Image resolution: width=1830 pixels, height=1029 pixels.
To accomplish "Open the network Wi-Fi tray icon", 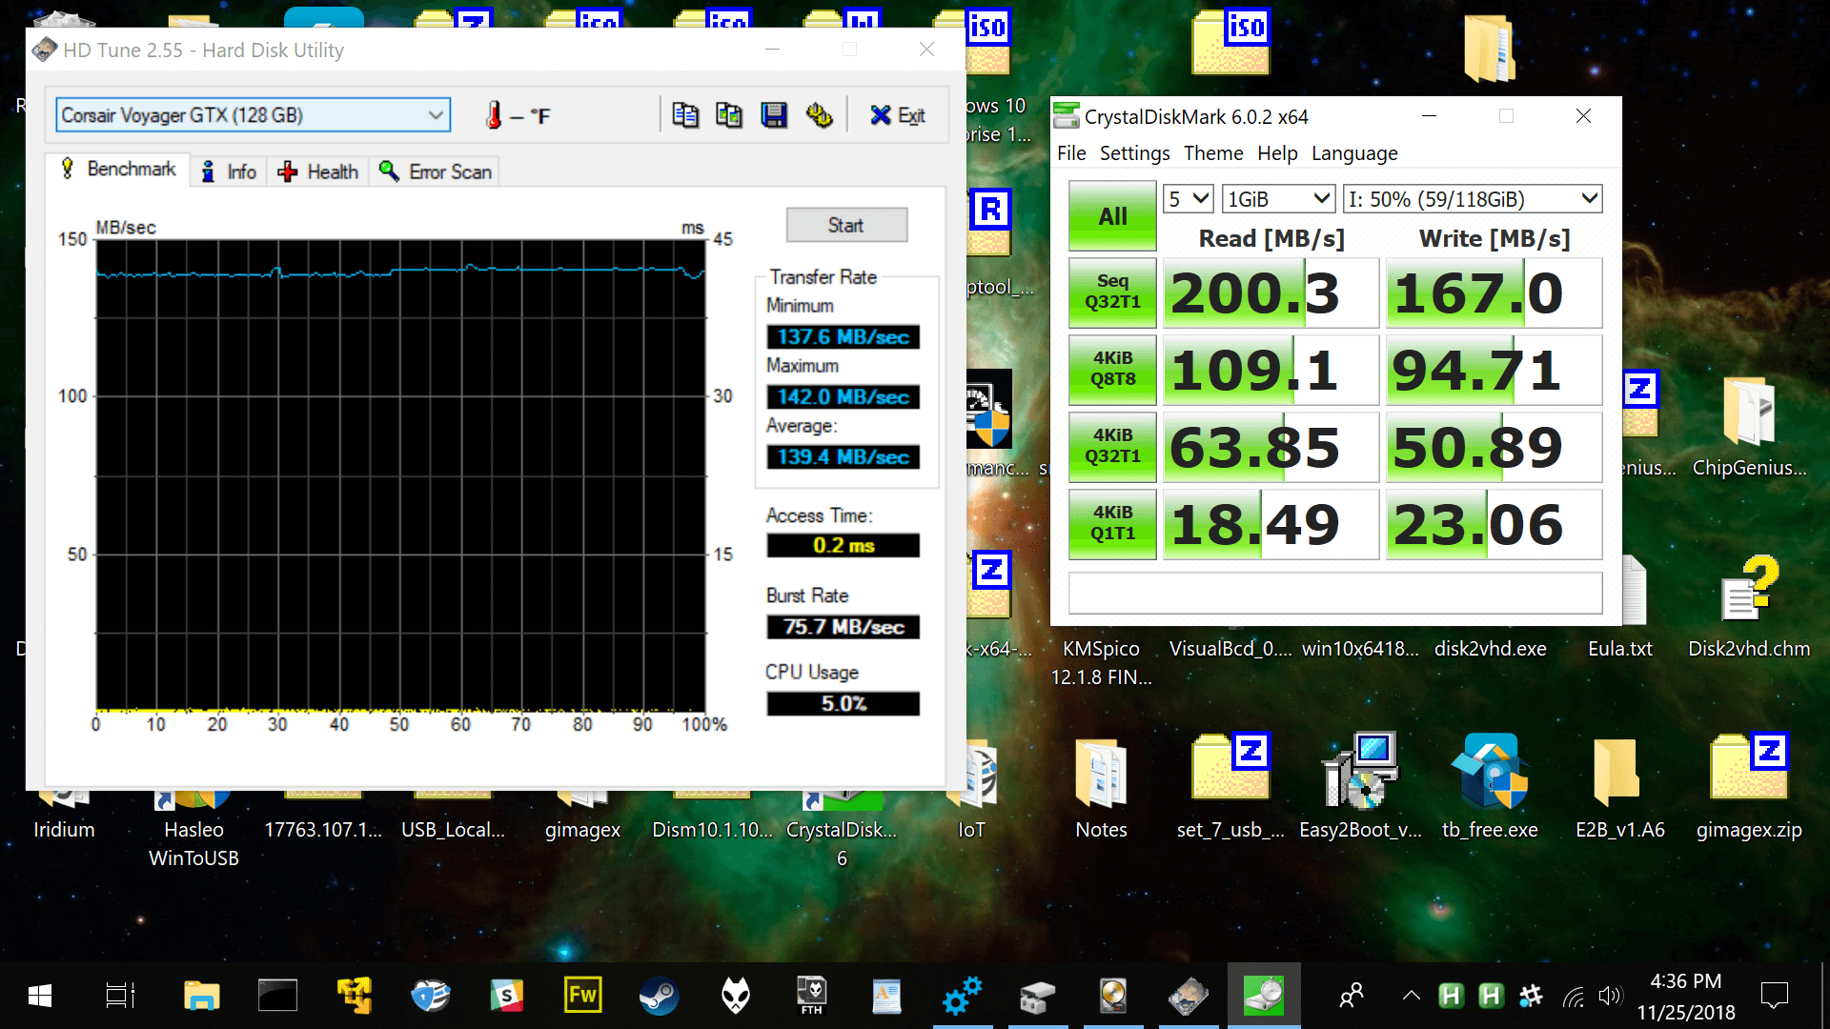I will click(x=1574, y=997).
